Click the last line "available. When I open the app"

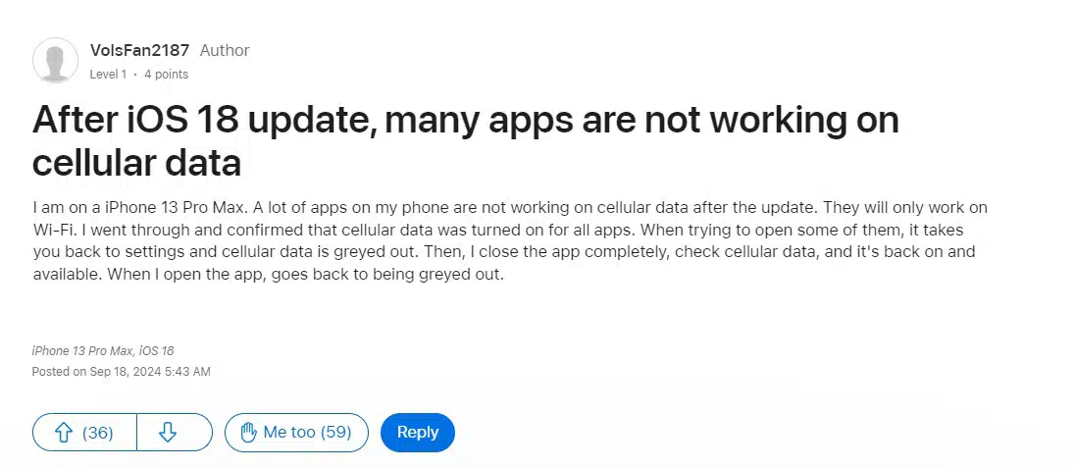click(x=269, y=275)
